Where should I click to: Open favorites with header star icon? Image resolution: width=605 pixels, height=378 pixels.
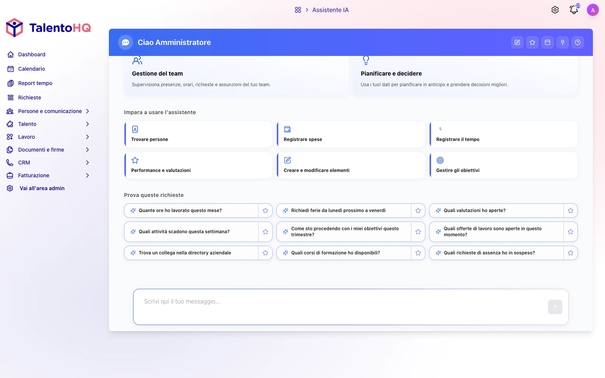[532, 42]
